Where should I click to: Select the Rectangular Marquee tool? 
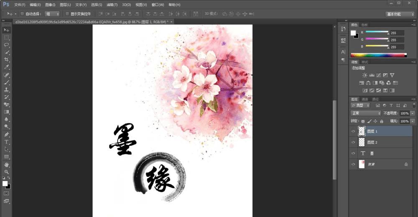(x=6, y=37)
